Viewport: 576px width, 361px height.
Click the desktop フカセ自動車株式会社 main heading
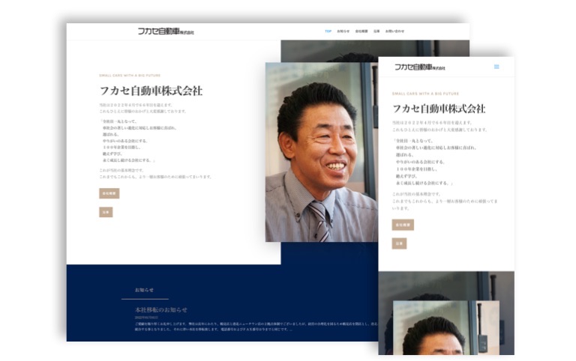tap(151, 91)
